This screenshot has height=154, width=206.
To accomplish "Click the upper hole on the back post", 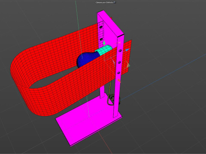I will [101, 27].
